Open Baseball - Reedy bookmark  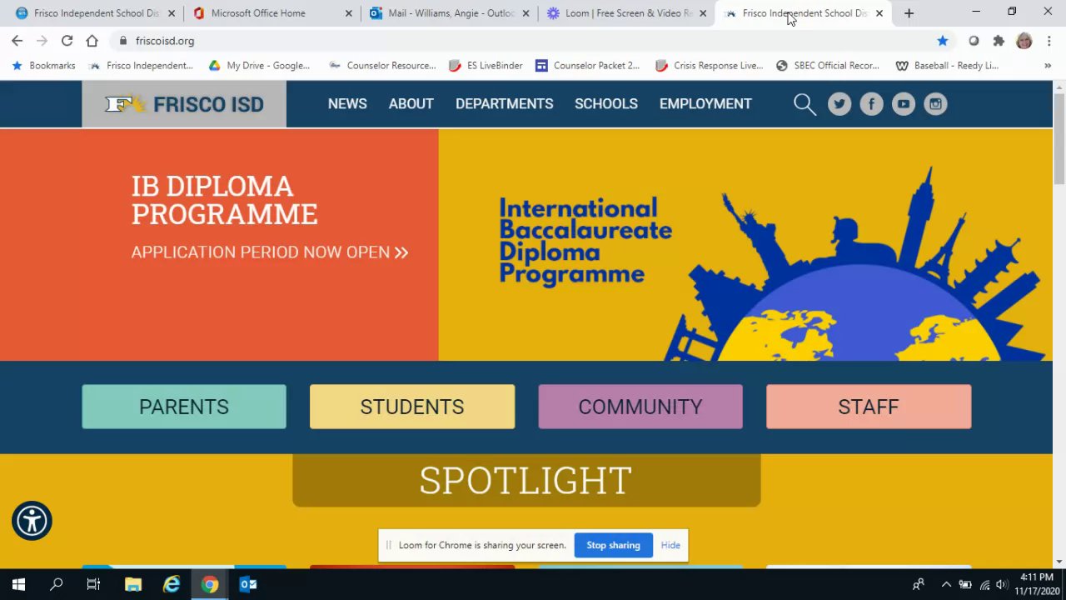tap(948, 66)
